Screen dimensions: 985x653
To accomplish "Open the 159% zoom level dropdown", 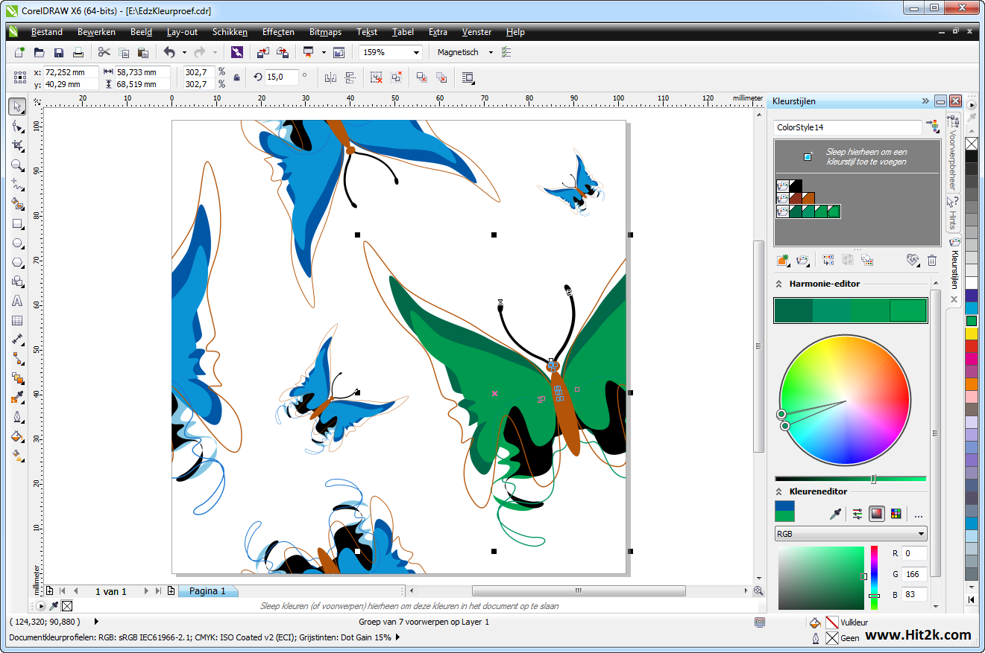I will (x=415, y=52).
